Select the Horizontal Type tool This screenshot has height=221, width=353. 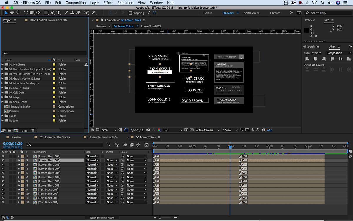pyautogui.click(x=58, y=13)
